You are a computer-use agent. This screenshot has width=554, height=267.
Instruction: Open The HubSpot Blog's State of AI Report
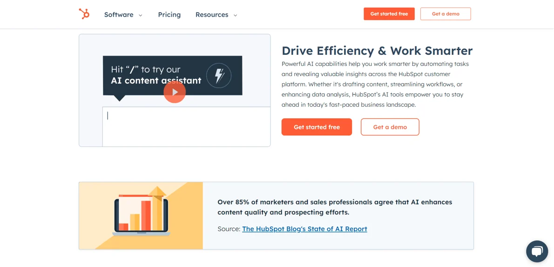(304, 229)
